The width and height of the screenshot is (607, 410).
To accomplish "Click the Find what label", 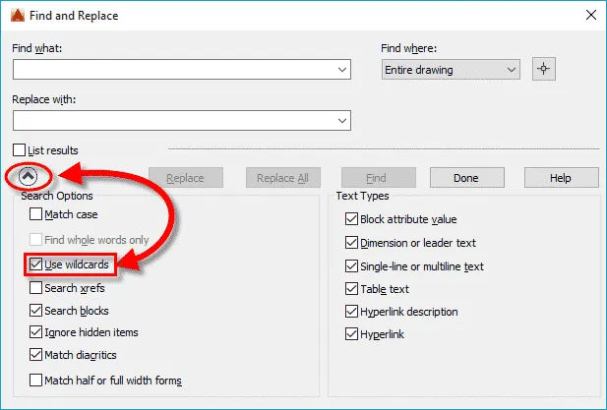I will click(36, 48).
